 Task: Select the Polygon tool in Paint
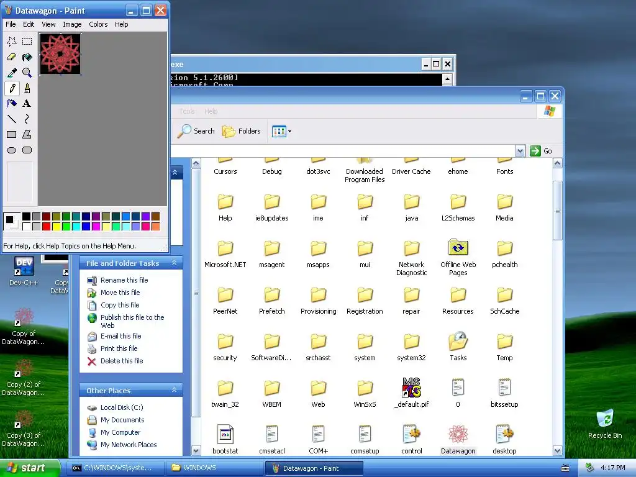[x=27, y=134]
